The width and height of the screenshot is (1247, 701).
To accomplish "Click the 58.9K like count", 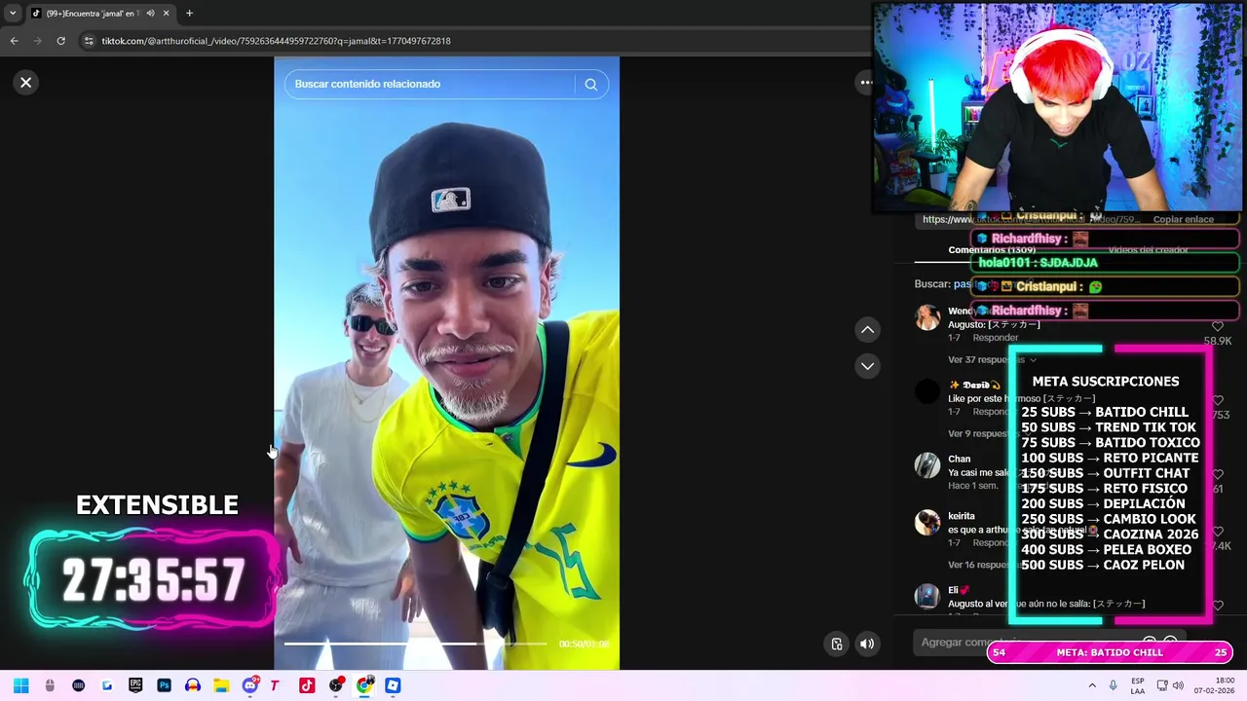I will coord(1217,342).
